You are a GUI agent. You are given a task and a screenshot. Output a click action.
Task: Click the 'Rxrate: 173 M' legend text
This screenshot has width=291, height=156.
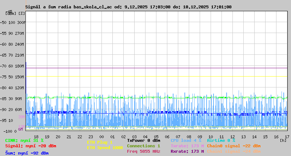pos(187,151)
